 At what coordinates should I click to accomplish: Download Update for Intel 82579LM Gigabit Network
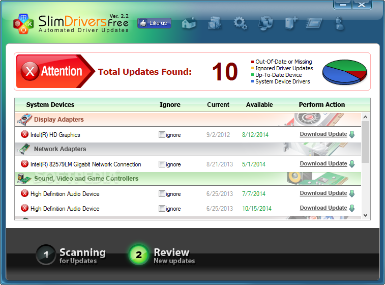coord(323,164)
